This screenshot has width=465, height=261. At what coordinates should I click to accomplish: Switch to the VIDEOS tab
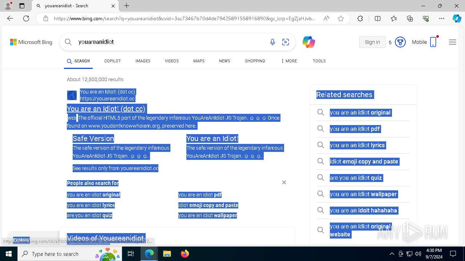pos(171,61)
